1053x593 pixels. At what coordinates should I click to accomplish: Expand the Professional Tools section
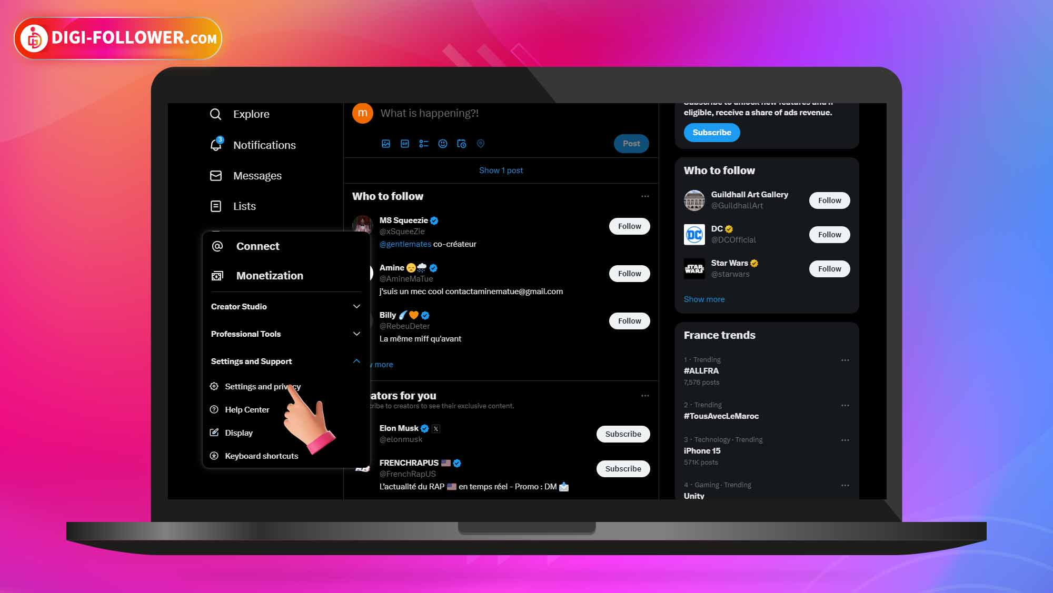[x=284, y=334]
